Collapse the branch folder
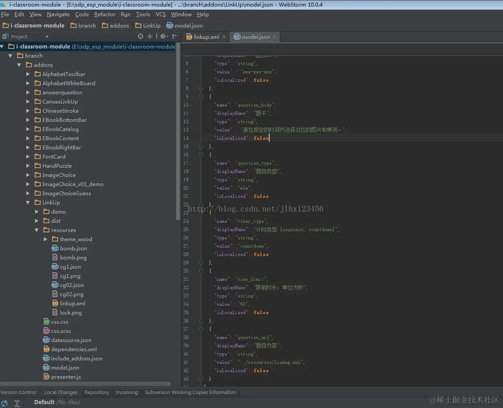This screenshot has width=503, height=408. tap(10, 55)
